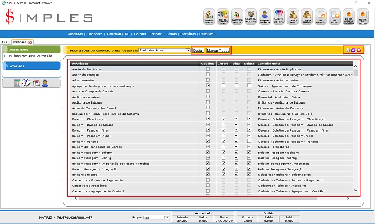Image resolution: width=375 pixels, height=224 pixels.
Task: Collapse the Atalhos panel header
Action: (x=32, y=66)
